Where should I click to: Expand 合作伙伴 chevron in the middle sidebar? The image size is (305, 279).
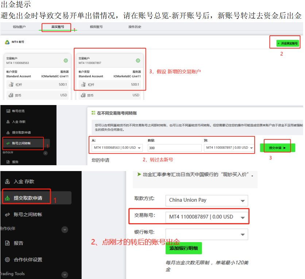(x=46, y=153)
